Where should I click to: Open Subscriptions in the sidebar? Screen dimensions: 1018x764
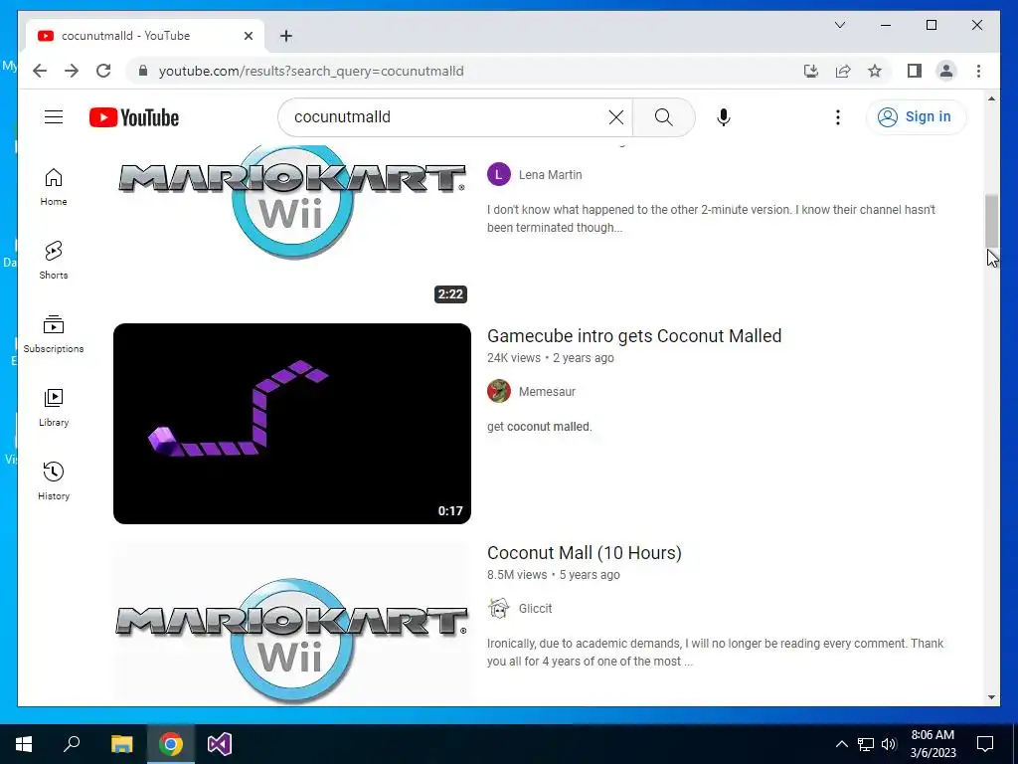[x=54, y=334]
